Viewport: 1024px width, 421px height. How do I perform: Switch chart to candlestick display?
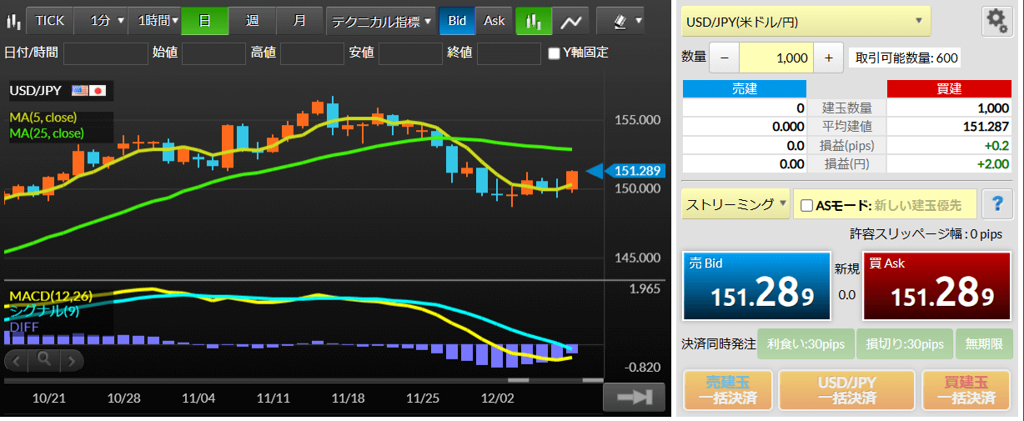[533, 21]
